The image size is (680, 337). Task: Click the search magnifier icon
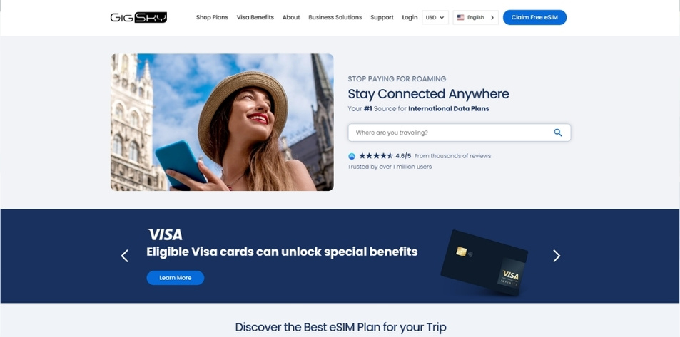558,133
